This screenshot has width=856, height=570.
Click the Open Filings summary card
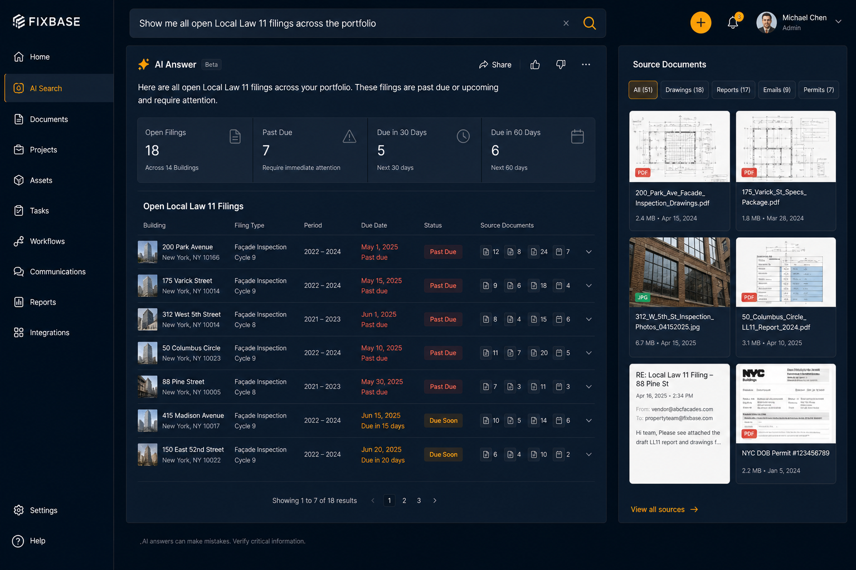click(x=195, y=150)
